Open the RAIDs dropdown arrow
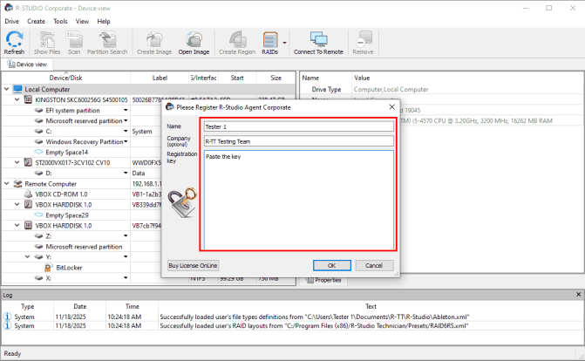 [285, 42]
